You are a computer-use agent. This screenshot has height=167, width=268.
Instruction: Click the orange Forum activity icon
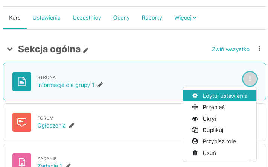[x=22, y=122]
